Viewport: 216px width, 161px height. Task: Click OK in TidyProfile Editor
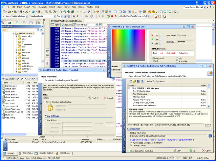click(x=192, y=150)
